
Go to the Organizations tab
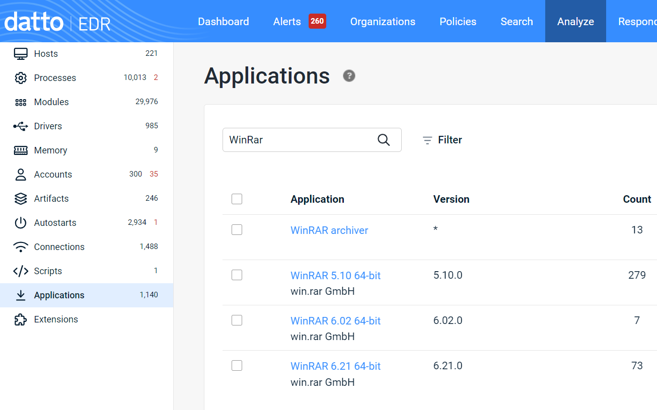(x=383, y=22)
